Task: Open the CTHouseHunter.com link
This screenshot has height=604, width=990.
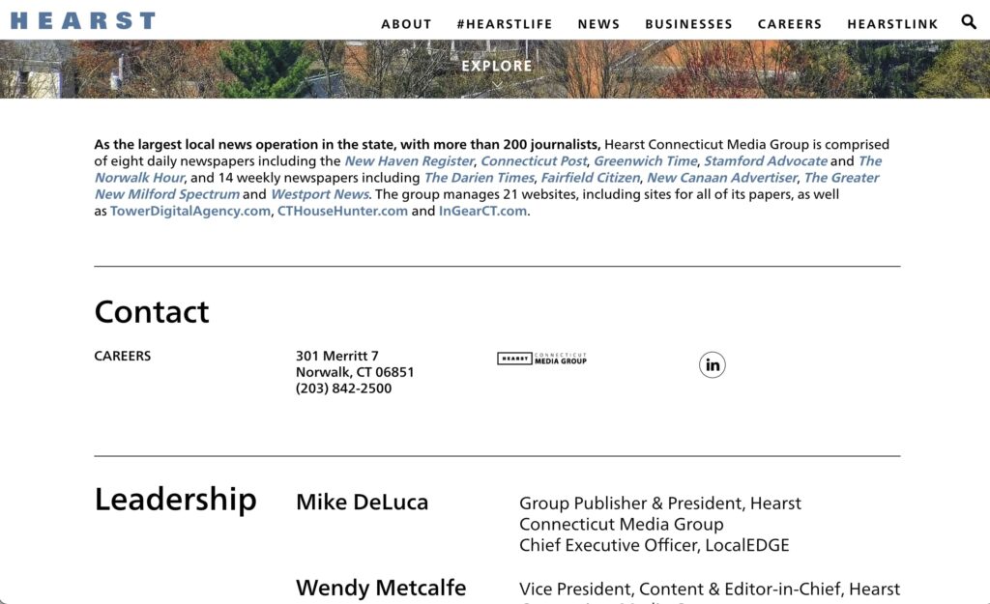Action: (342, 211)
